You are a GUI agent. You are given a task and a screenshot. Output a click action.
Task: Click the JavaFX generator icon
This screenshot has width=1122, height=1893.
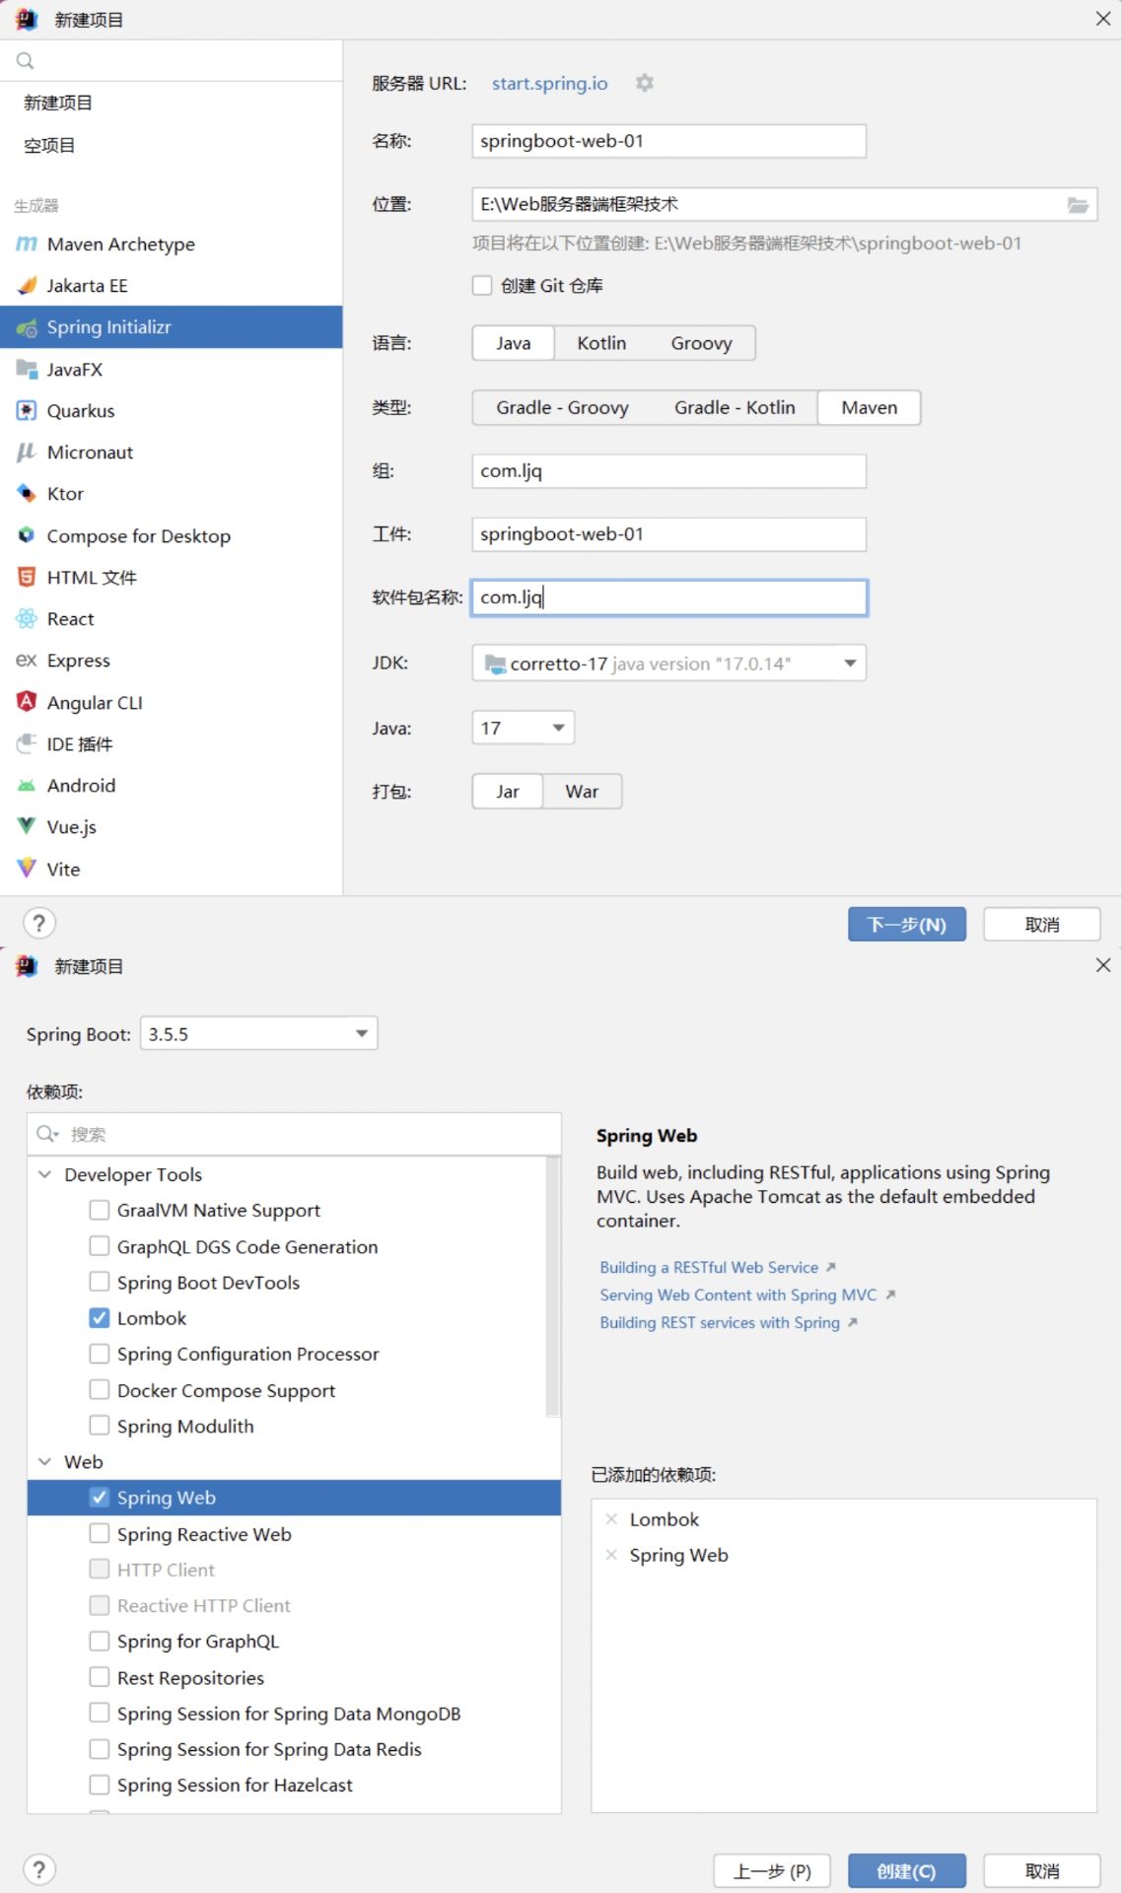click(27, 369)
